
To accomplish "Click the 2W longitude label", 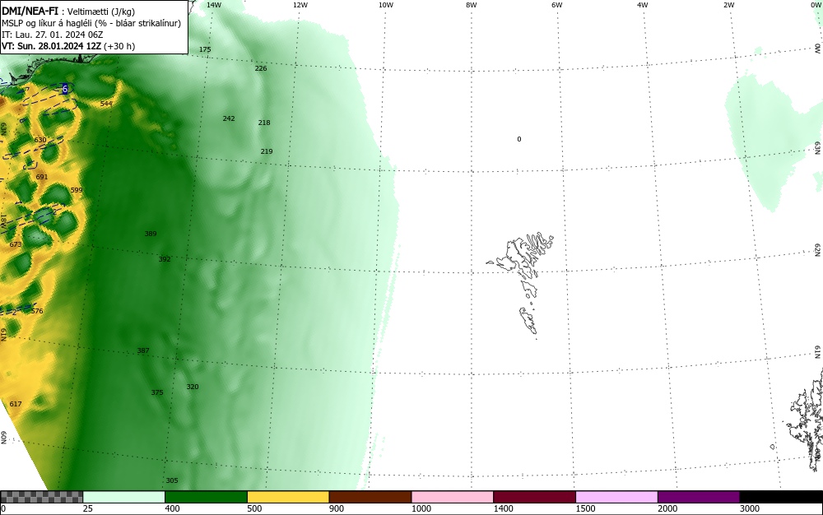I will tap(728, 5).
